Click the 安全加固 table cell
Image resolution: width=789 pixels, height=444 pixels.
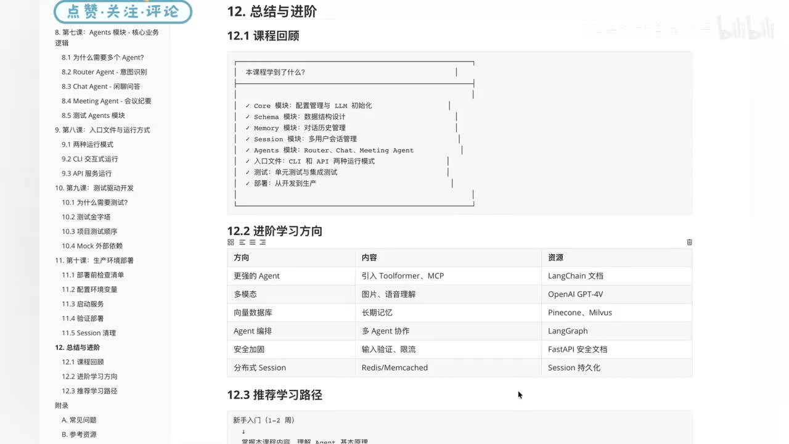click(291, 349)
